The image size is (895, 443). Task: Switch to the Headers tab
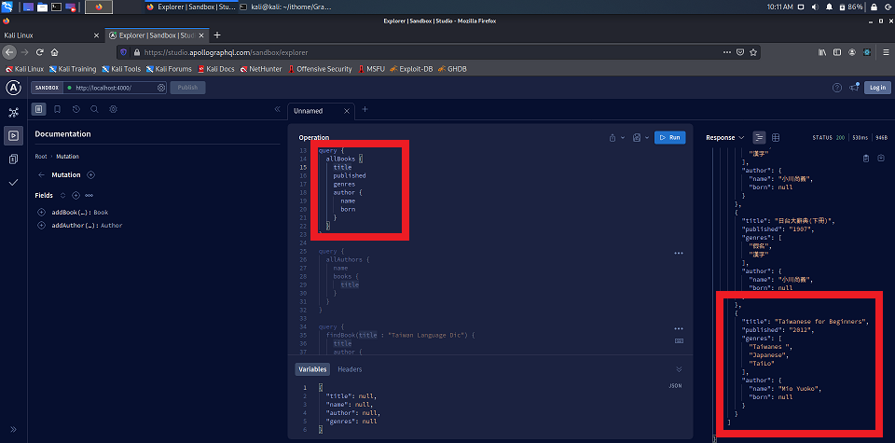tap(350, 369)
